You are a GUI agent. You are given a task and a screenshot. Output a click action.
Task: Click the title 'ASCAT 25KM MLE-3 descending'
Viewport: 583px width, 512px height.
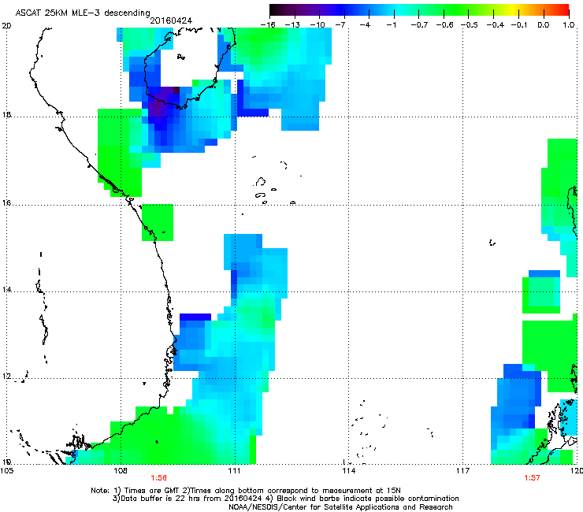[83, 13]
